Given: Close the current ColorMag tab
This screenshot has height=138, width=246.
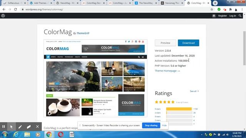Looking at the screenshot, I should tap(208, 3).
